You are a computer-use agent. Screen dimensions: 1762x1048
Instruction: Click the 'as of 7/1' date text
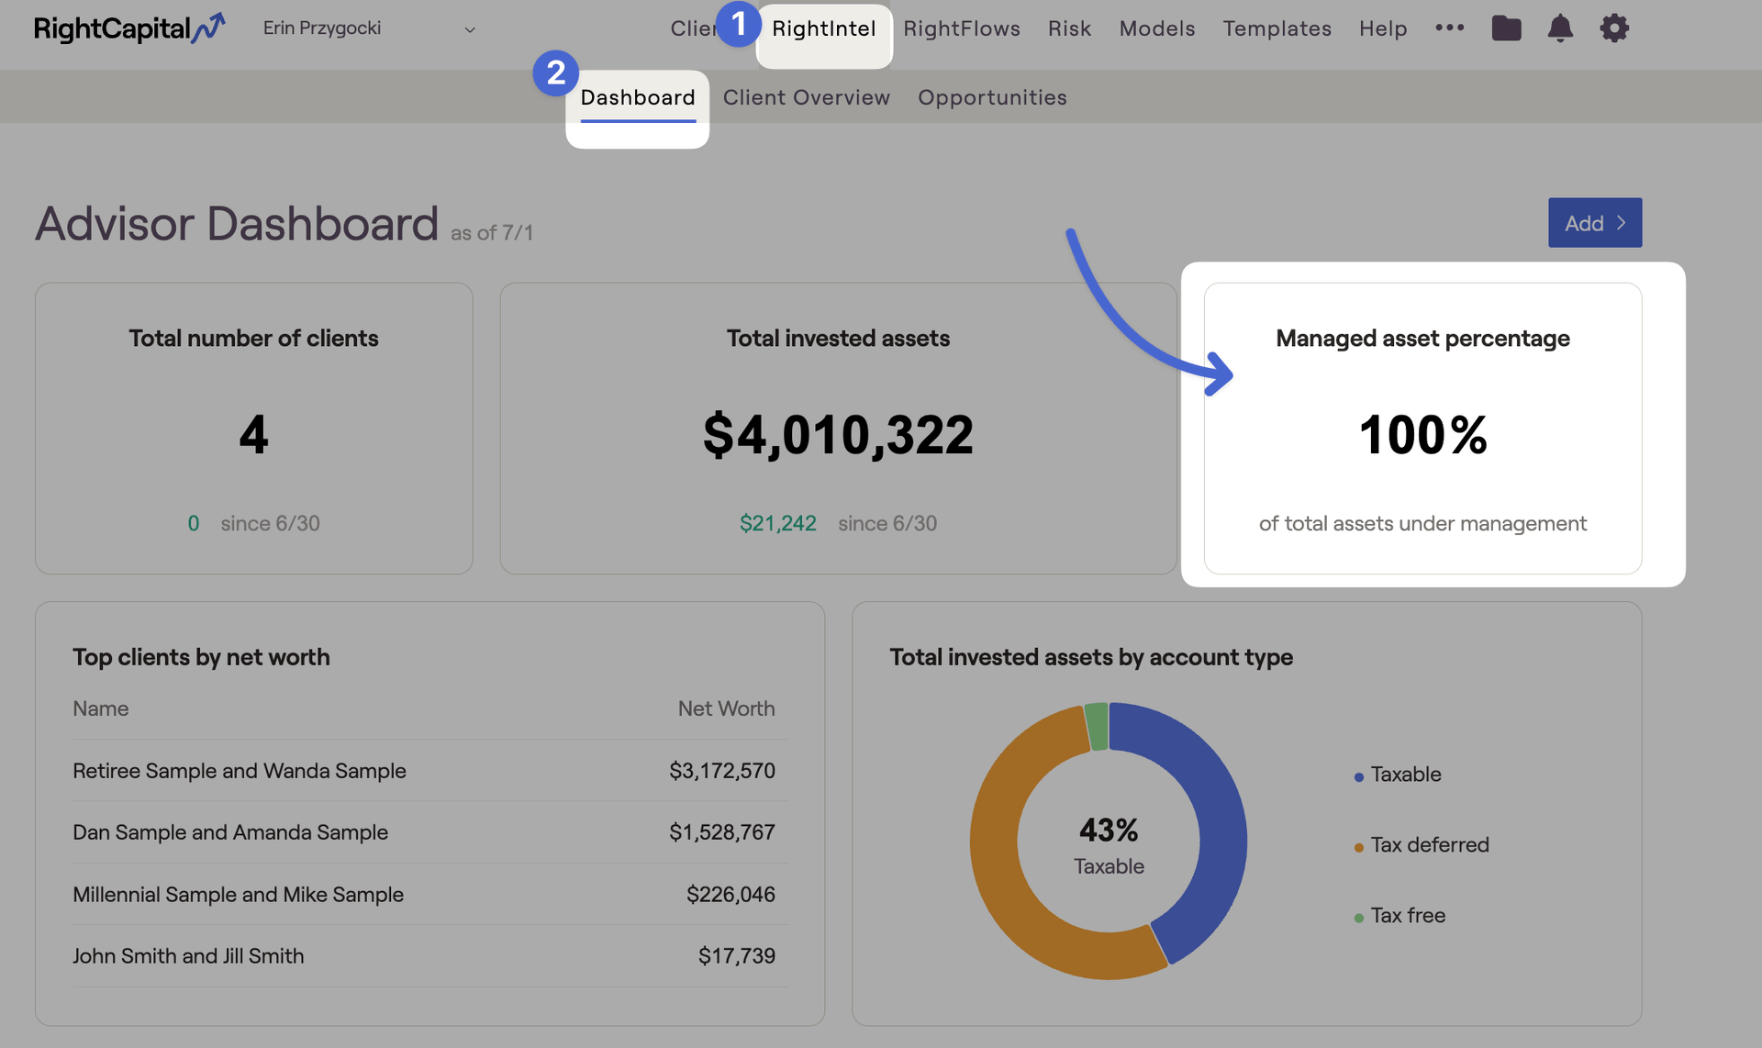tap(492, 233)
